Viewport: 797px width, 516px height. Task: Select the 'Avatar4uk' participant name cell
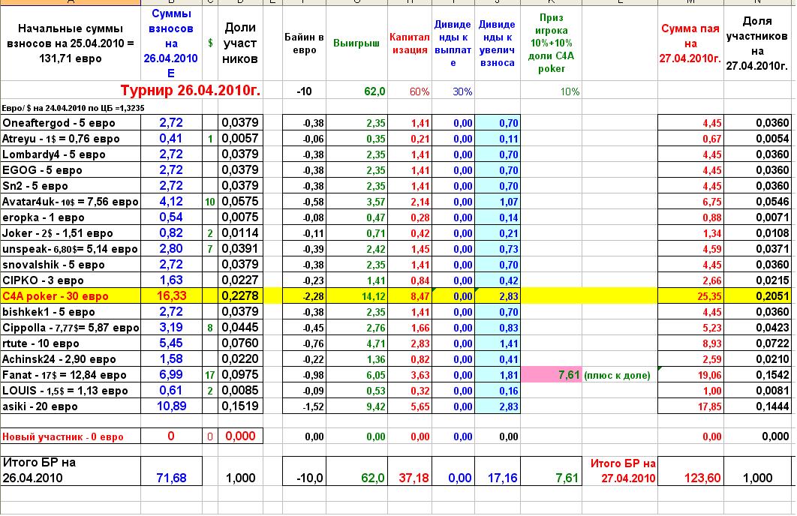tap(71, 202)
